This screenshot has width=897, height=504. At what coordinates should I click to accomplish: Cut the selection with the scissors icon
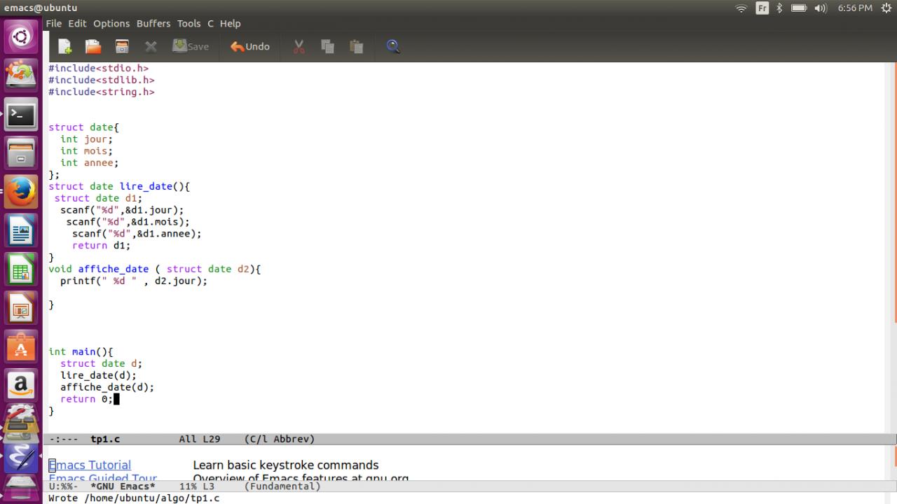(299, 46)
